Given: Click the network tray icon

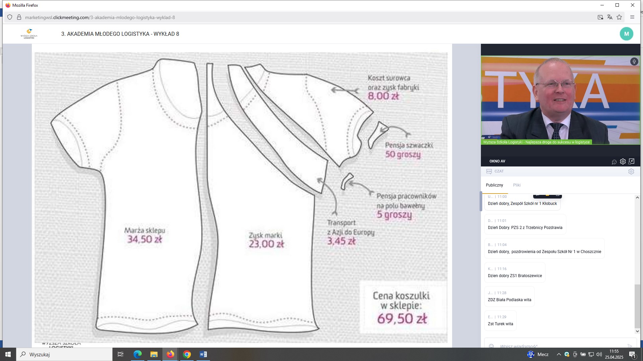Looking at the screenshot, I should pyautogui.click(x=591, y=354).
